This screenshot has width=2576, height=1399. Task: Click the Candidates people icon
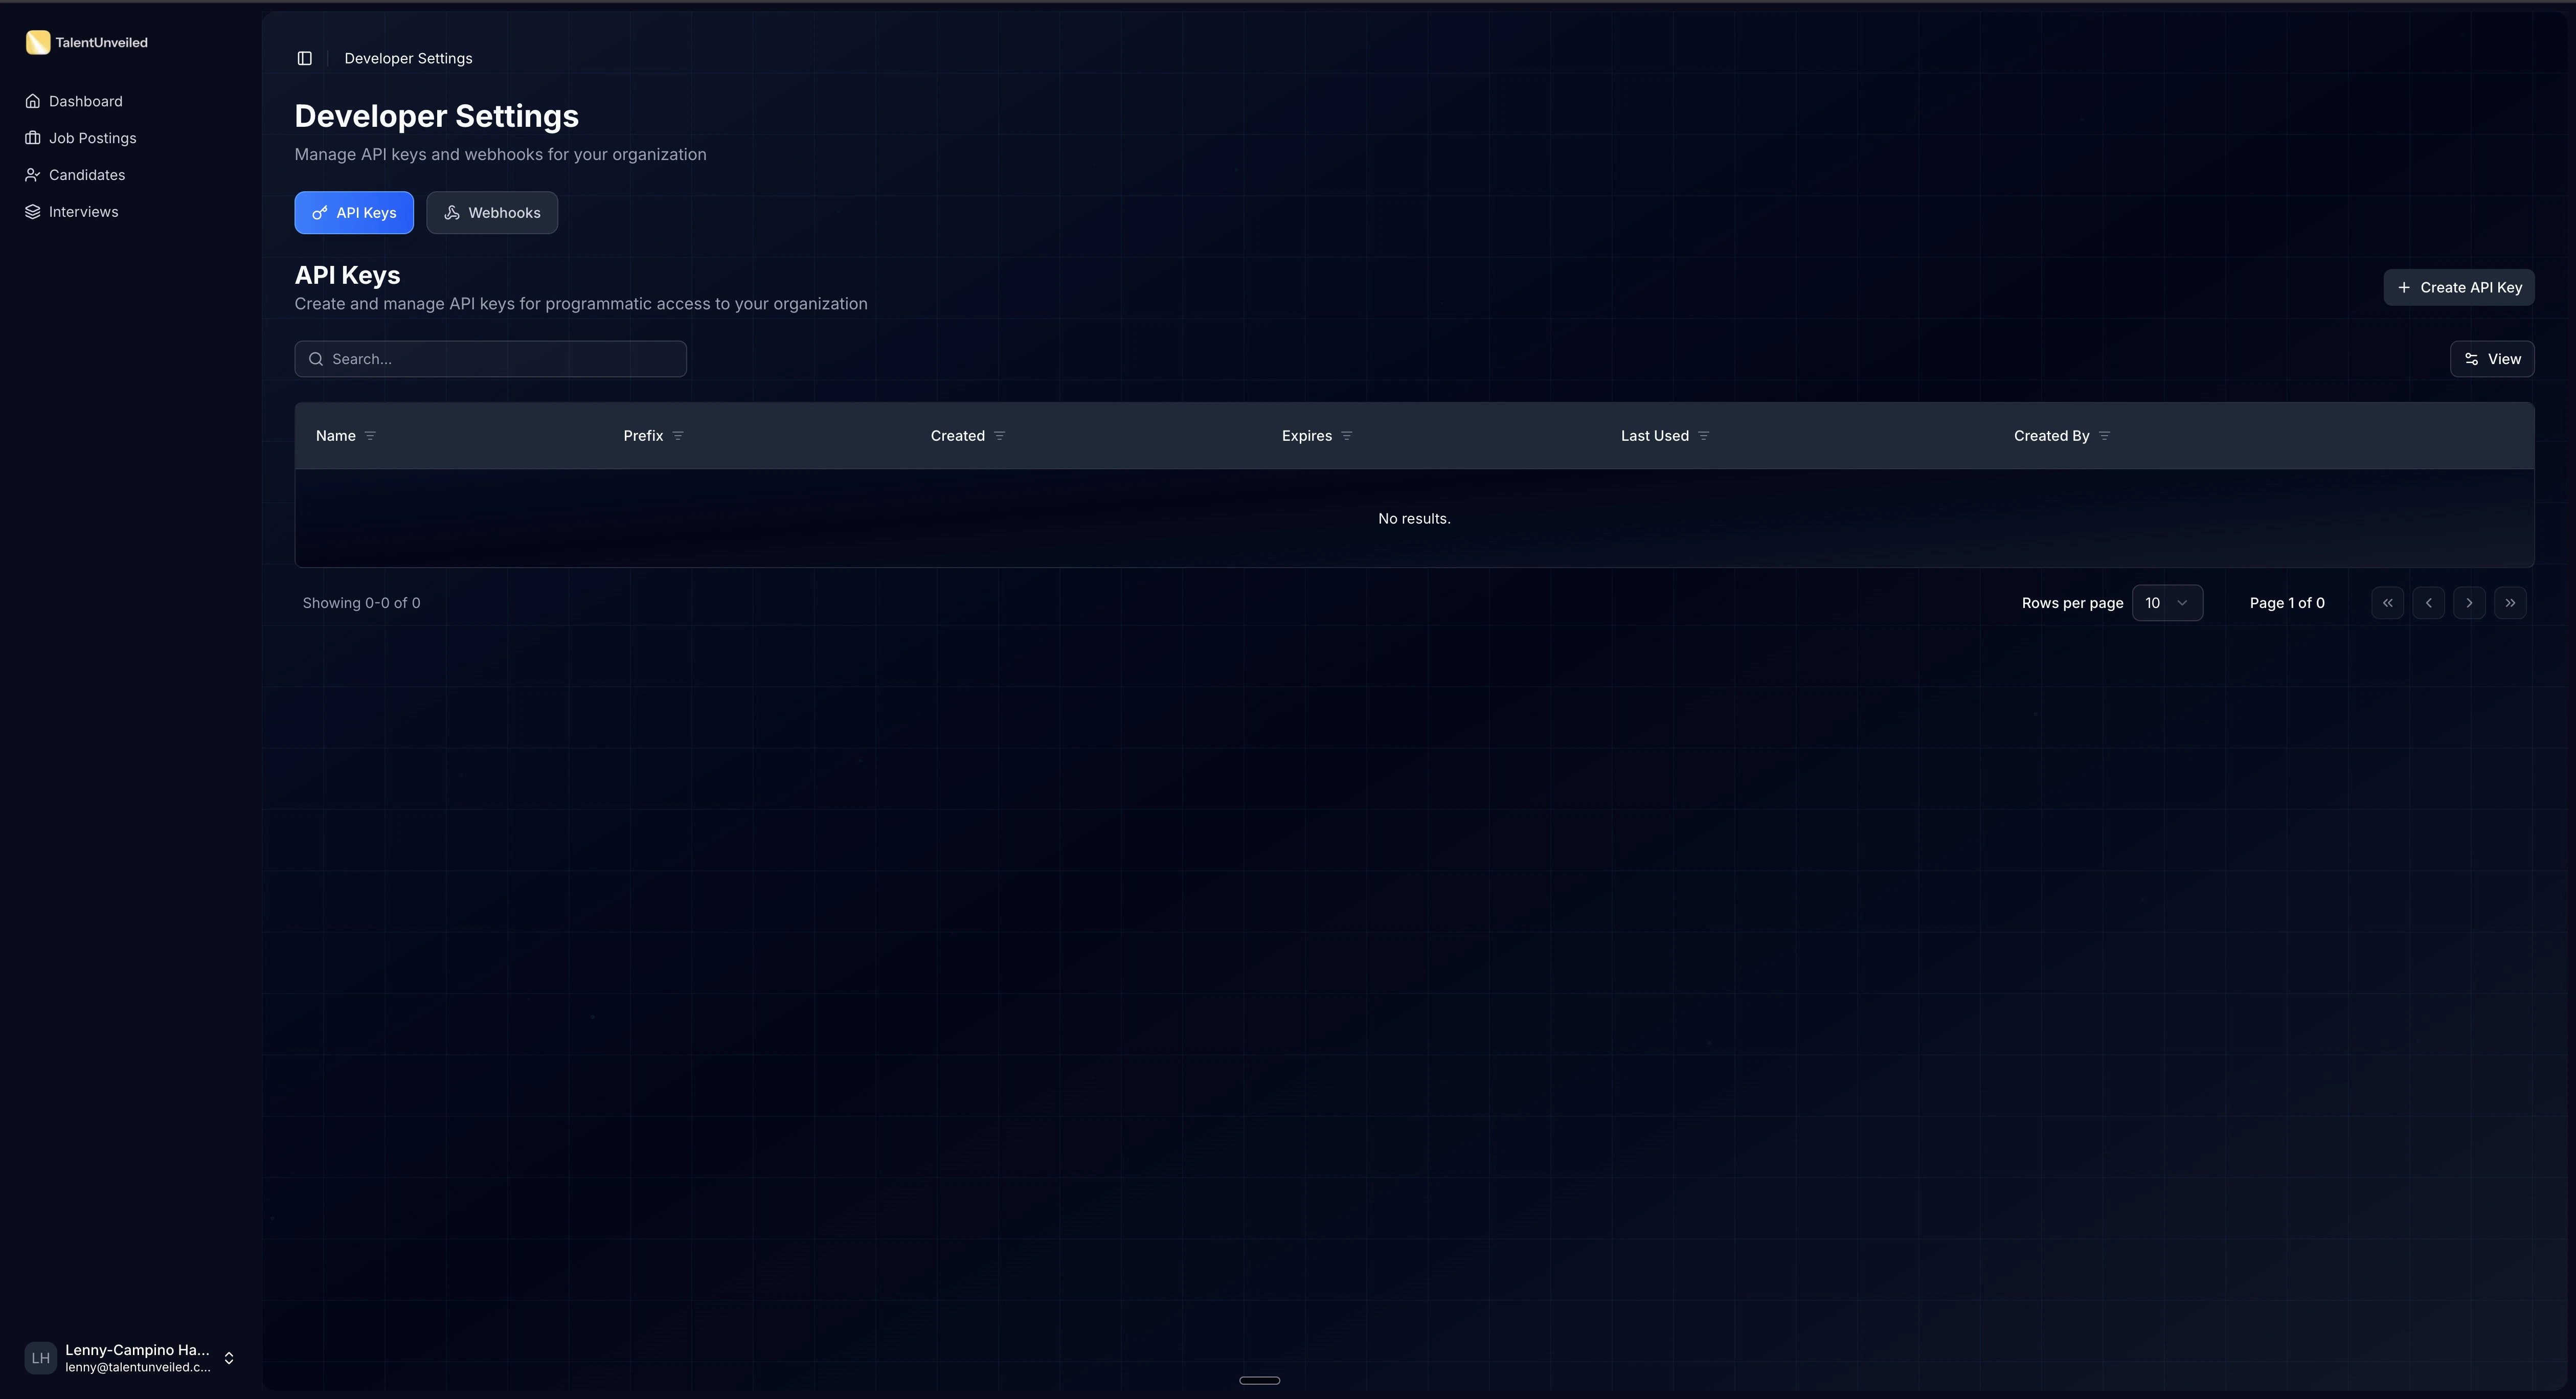tap(33, 174)
